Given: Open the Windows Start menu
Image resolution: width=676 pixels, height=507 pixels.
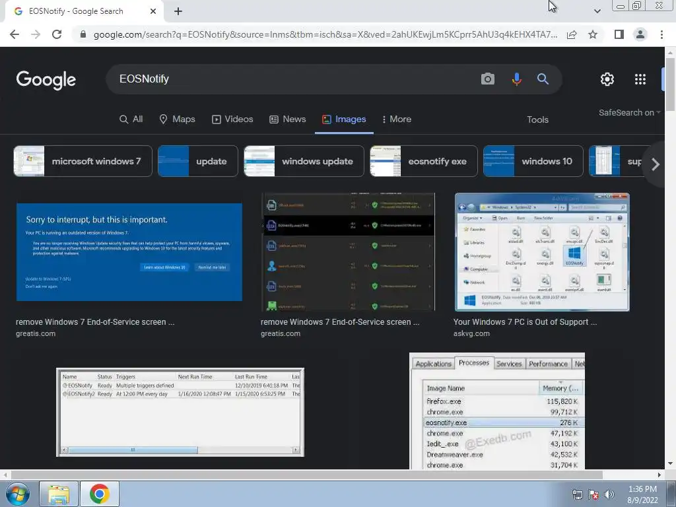Looking at the screenshot, I should click(18, 494).
